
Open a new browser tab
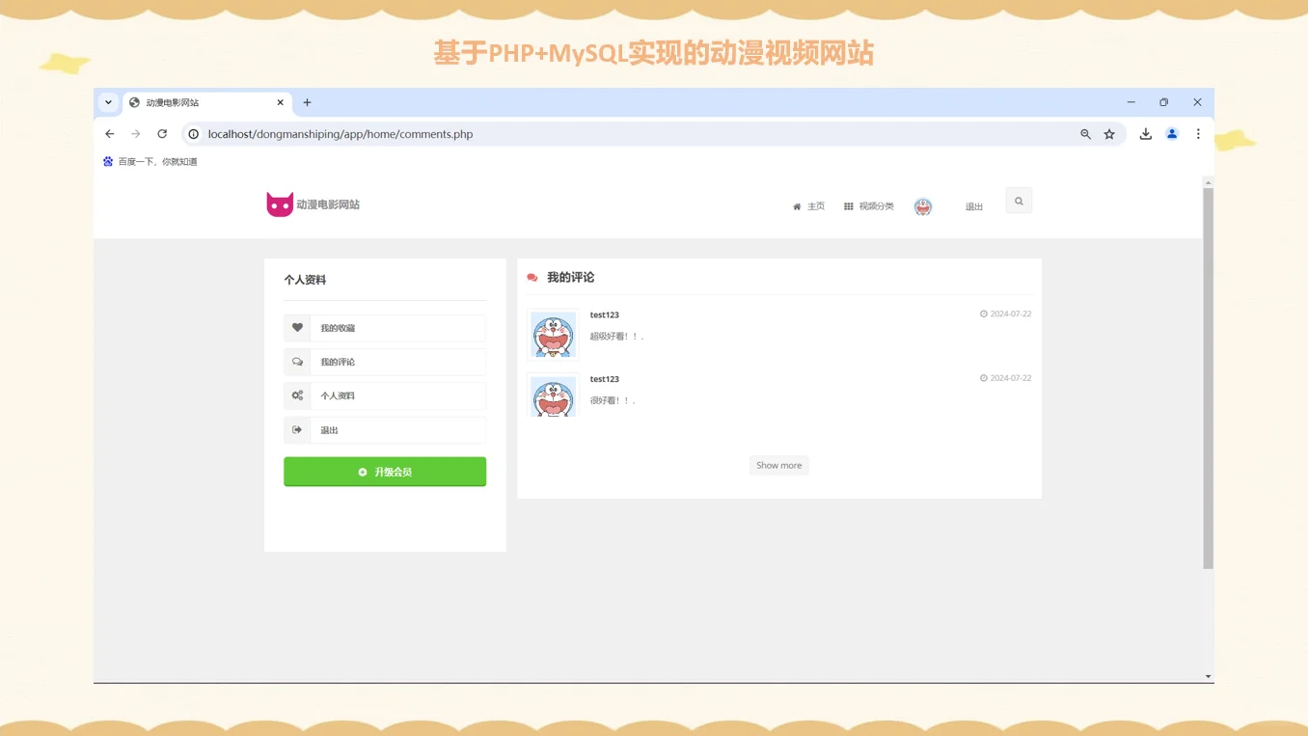(307, 101)
